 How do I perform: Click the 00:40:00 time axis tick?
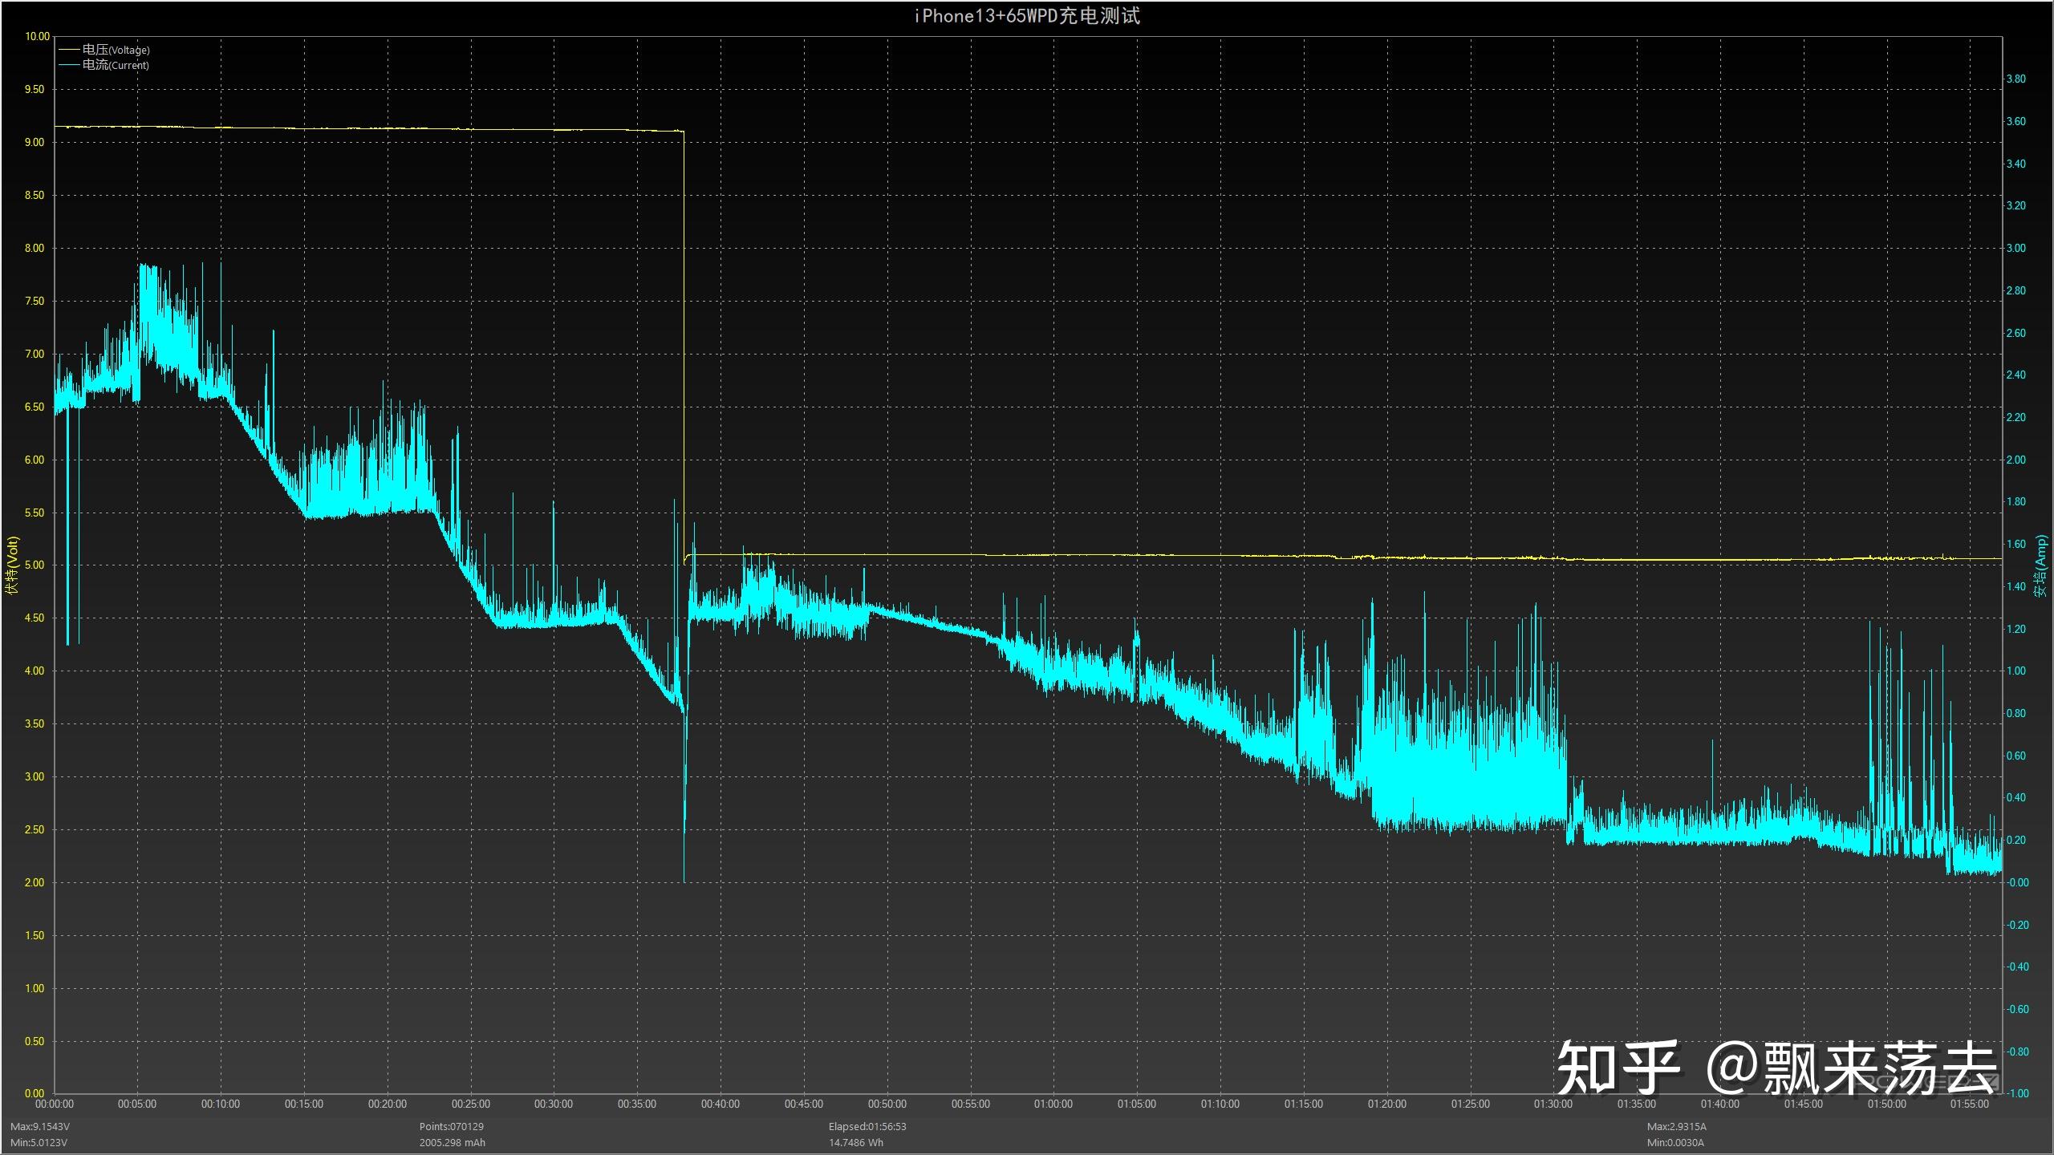(720, 1104)
